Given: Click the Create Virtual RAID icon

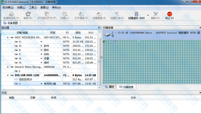Looking at the screenshot, I should coord(136,14).
